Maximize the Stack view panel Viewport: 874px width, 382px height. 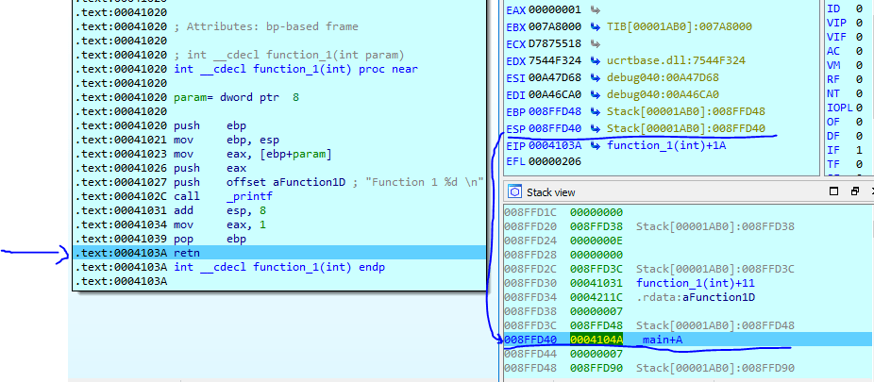(x=832, y=191)
